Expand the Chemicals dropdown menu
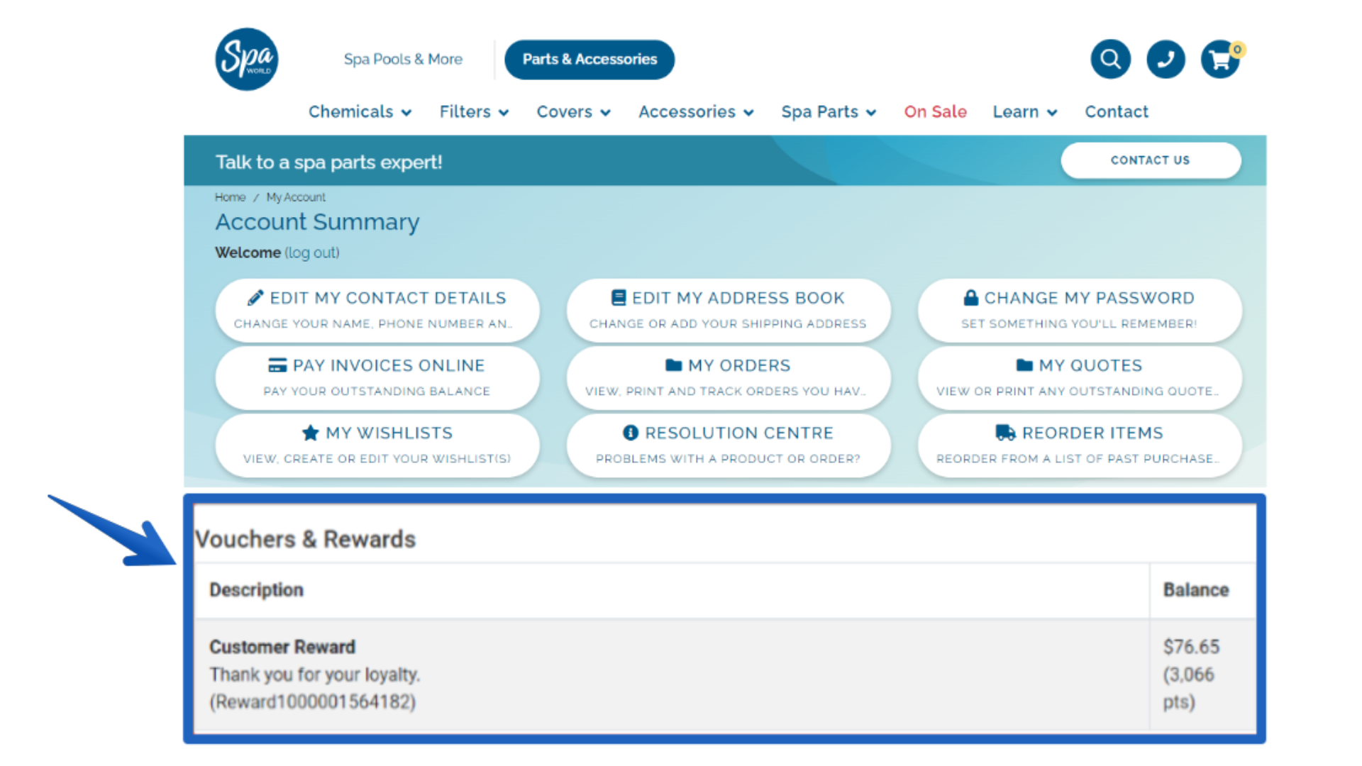The width and height of the screenshot is (1362, 766). click(360, 112)
